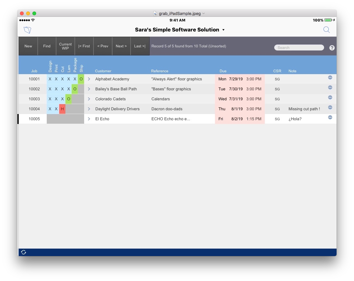The width and height of the screenshot is (354, 281).
Task: Click the New record button
Action: pyautogui.click(x=28, y=46)
